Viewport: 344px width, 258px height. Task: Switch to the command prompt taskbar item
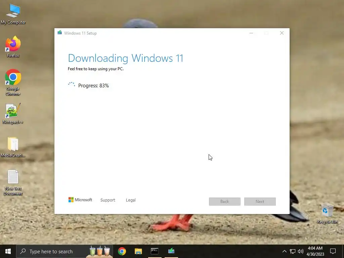pyautogui.click(x=155, y=251)
